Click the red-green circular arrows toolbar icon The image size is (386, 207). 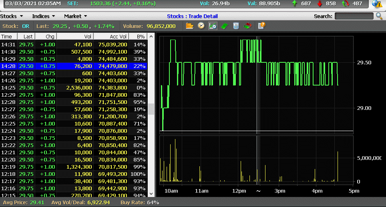pos(247,26)
